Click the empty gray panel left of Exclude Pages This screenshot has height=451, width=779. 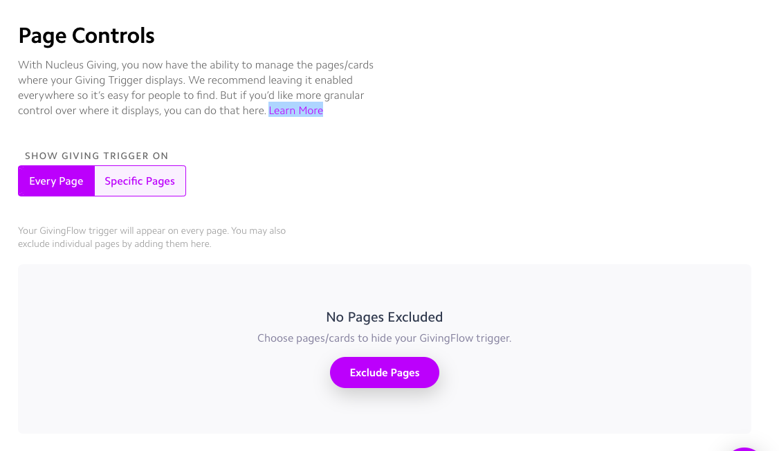pos(174,373)
